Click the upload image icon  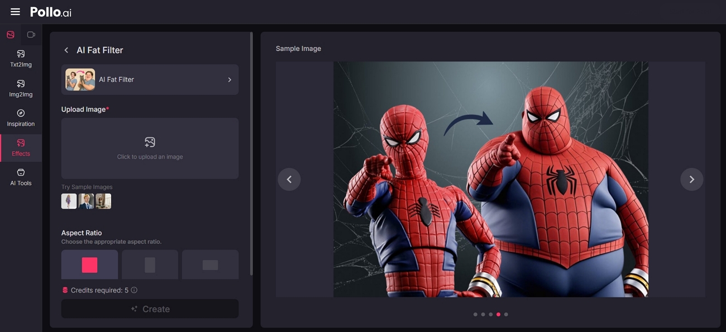pyautogui.click(x=150, y=142)
